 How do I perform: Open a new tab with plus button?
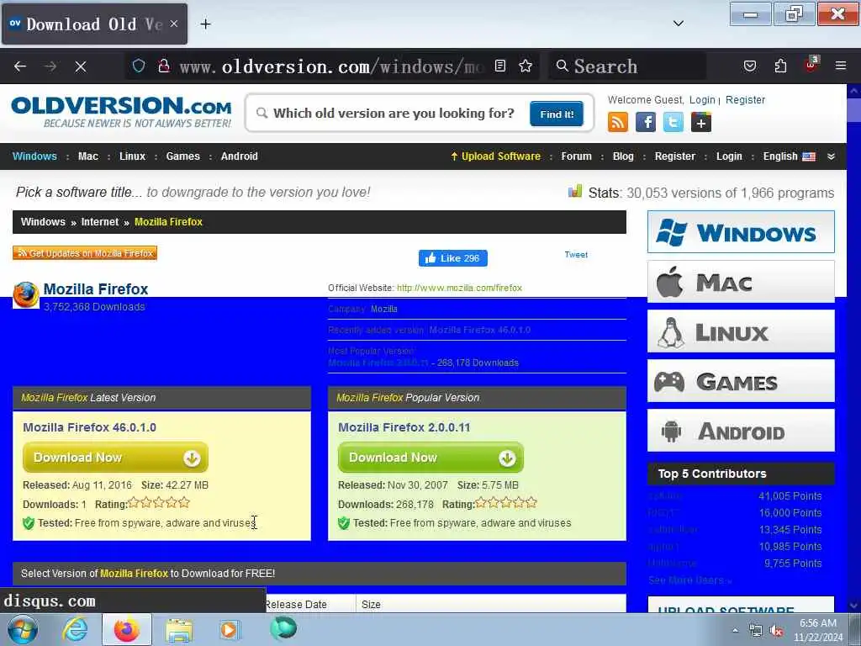pos(205,24)
